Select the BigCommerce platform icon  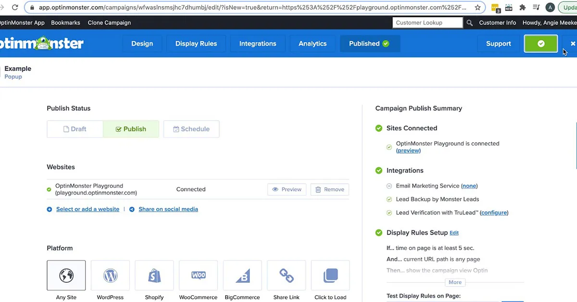click(242, 276)
